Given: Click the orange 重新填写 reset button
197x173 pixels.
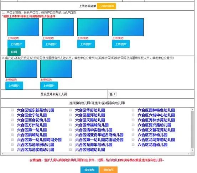Looking at the screenshot, I should click(x=108, y=170).
